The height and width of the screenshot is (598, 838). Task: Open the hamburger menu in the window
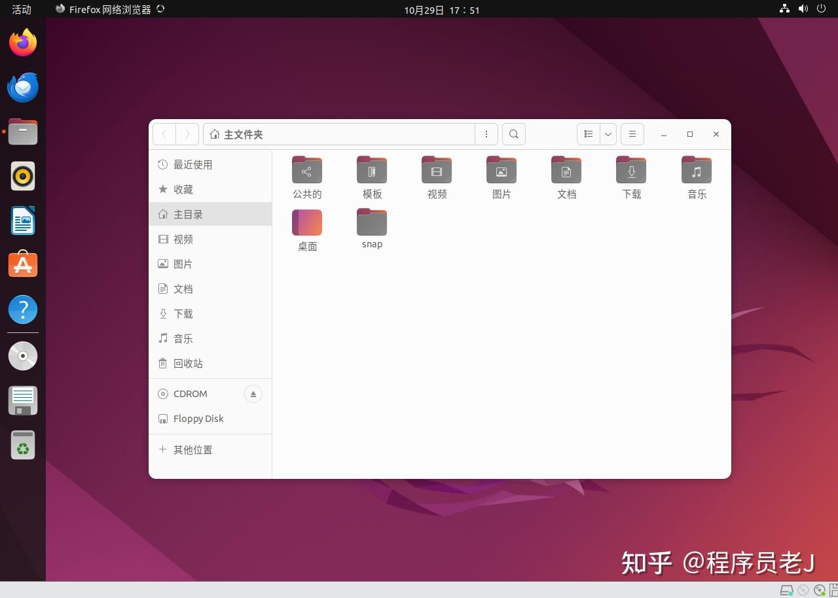[x=632, y=133]
